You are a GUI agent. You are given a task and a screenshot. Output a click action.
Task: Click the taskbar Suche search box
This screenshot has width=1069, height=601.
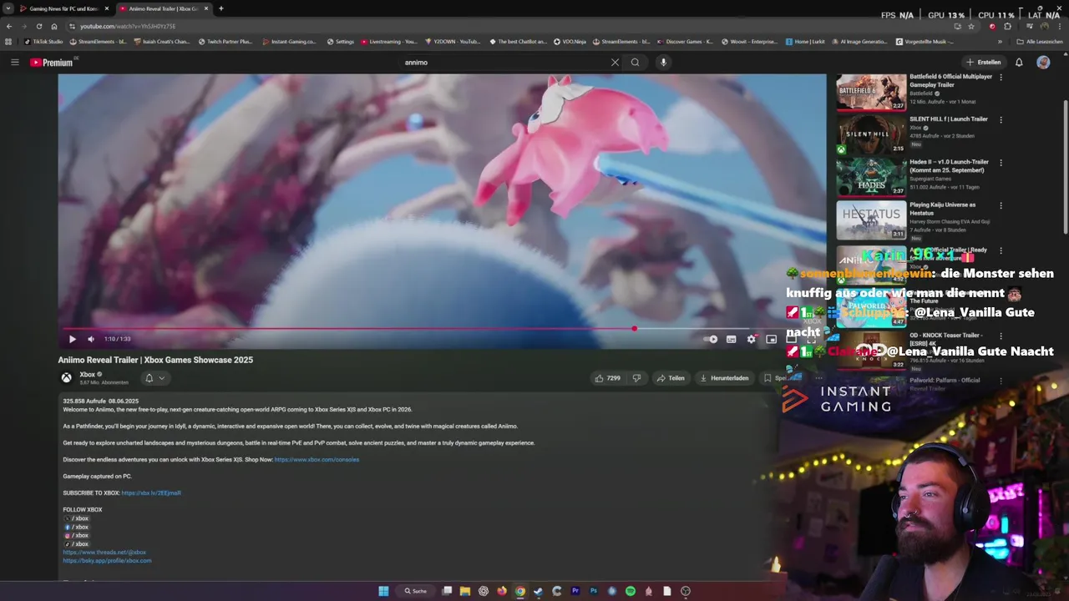click(x=417, y=591)
